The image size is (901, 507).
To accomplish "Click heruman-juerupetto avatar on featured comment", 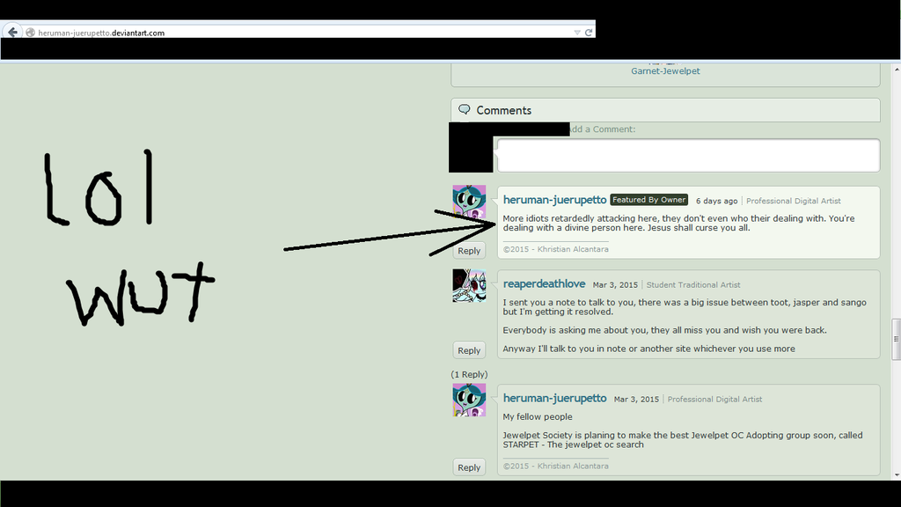I will (469, 202).
